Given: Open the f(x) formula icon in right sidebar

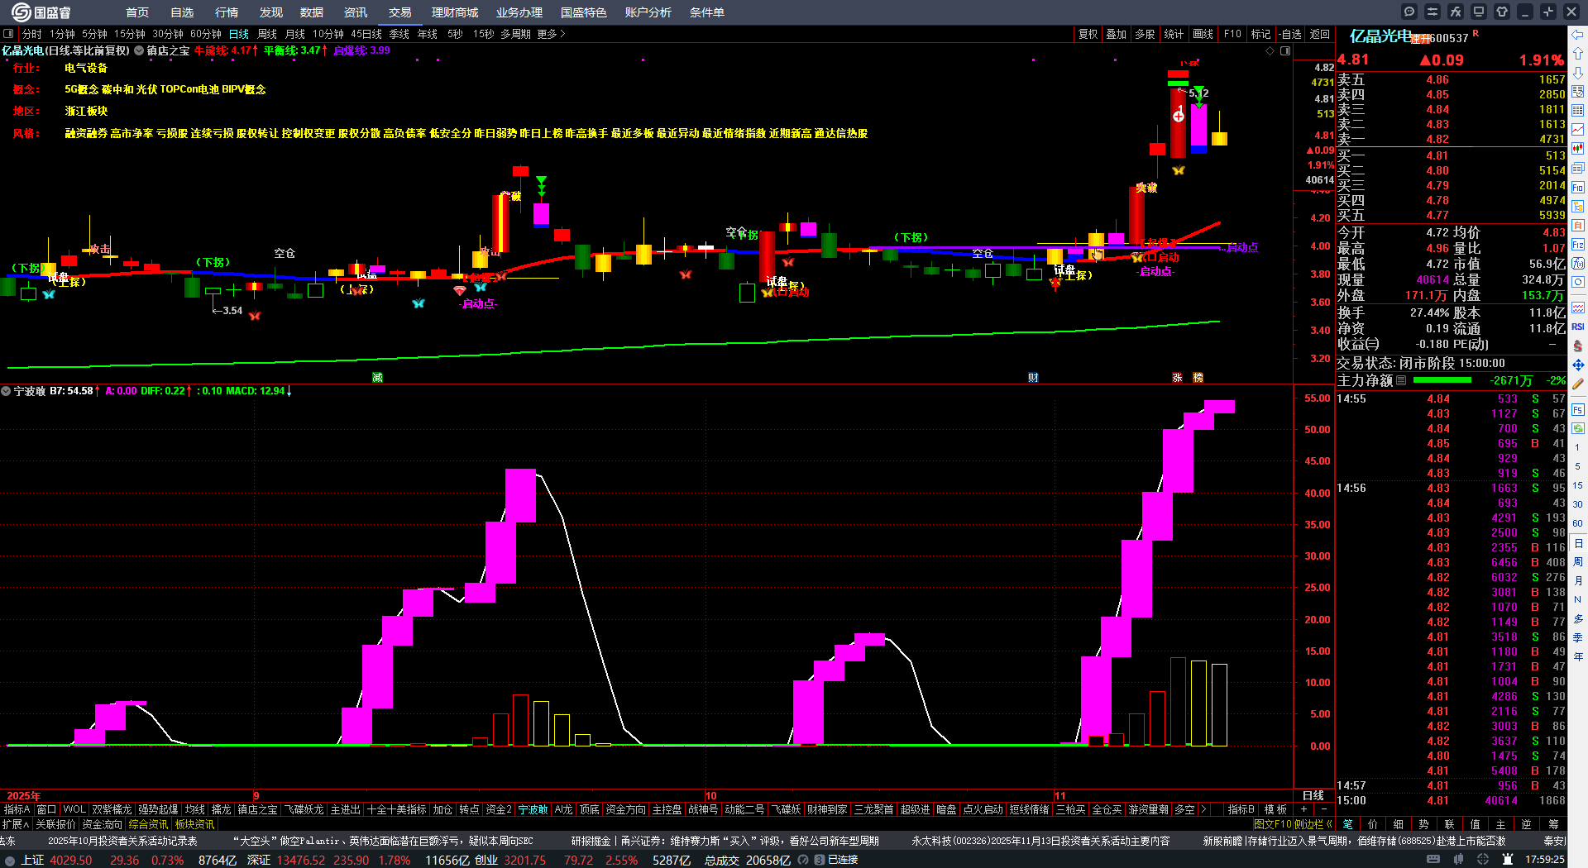Looking at the screenshot, I should (x=1578, y=264).
